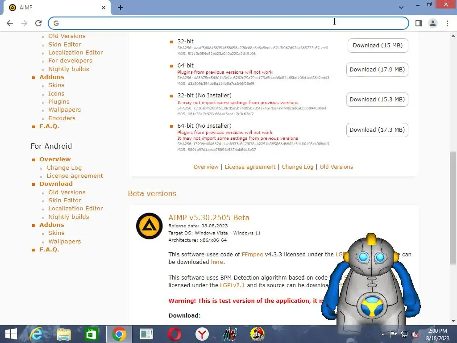This screenshot has height=343, width=457.
Task: Click the Windows Start button
Action: click(x=11, y=334)
